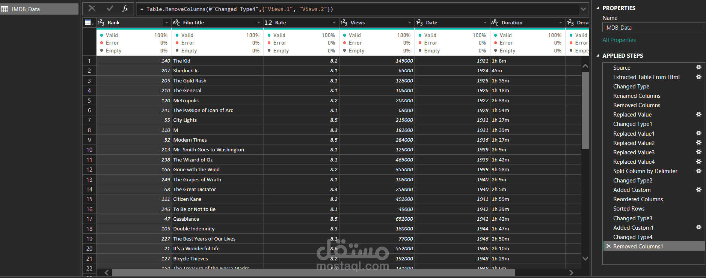Select the '652000' views cell
The image size is (706, 278).
coord(377,219)
